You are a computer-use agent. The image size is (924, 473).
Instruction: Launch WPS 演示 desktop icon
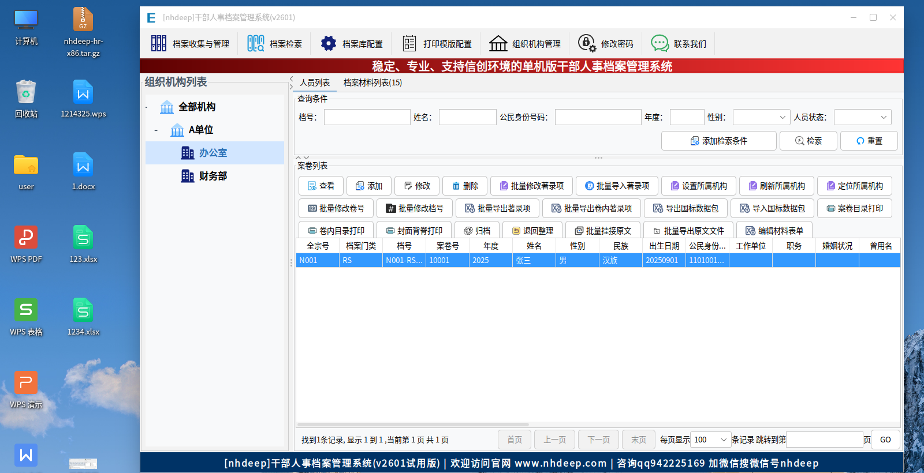[26, 390]
